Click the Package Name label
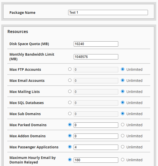Screen dimensions: 158x166 coord(22,13)
